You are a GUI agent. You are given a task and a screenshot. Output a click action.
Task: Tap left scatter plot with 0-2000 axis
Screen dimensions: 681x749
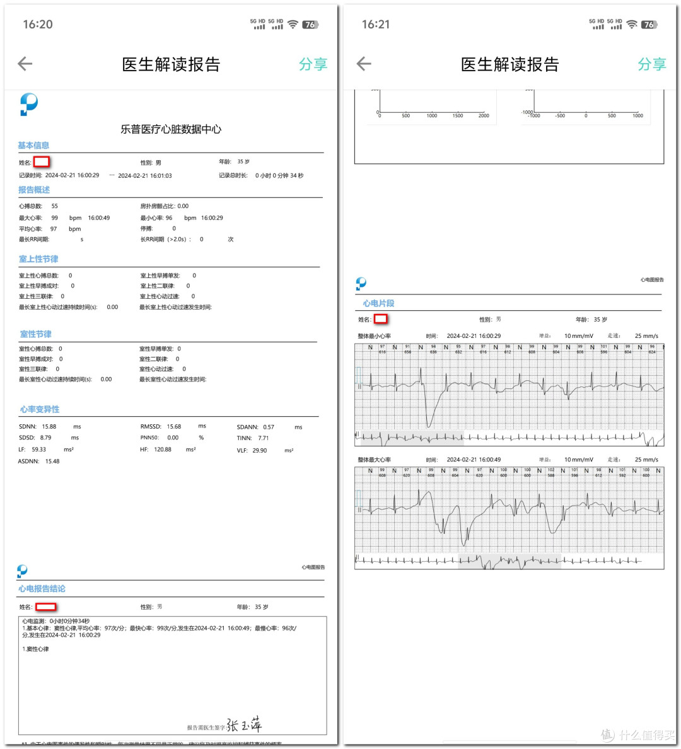point(432,105)
